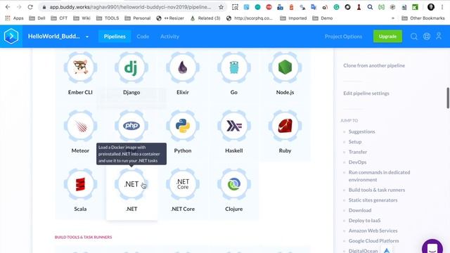450x253 pixels.
Task: Switch to the Code tab
Action: [x=143, y=37]
